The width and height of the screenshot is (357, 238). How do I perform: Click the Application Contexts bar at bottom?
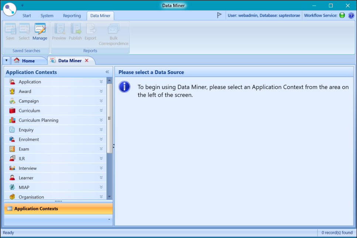click(58, 208)
